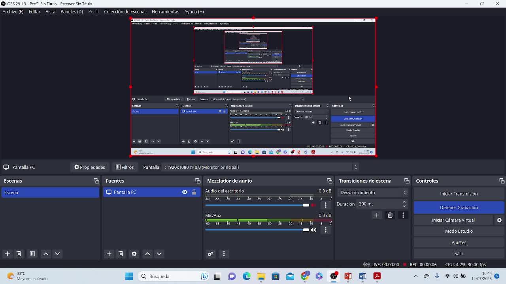
Task: Hide the Pantalla PC source visibility
Action: pyautogui.click(x=185, y=192)
